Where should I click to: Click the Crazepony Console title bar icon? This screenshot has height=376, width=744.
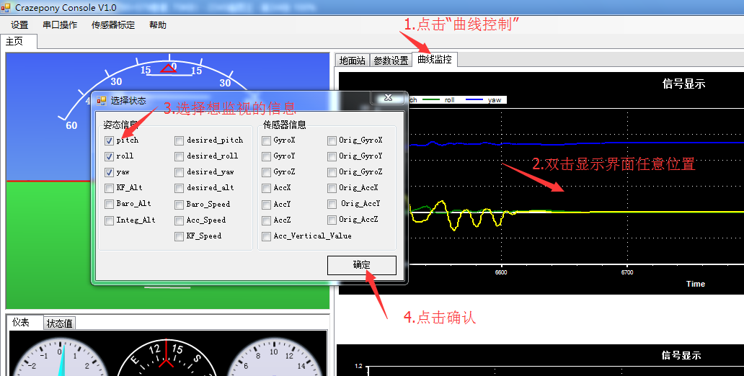(6, 6)
